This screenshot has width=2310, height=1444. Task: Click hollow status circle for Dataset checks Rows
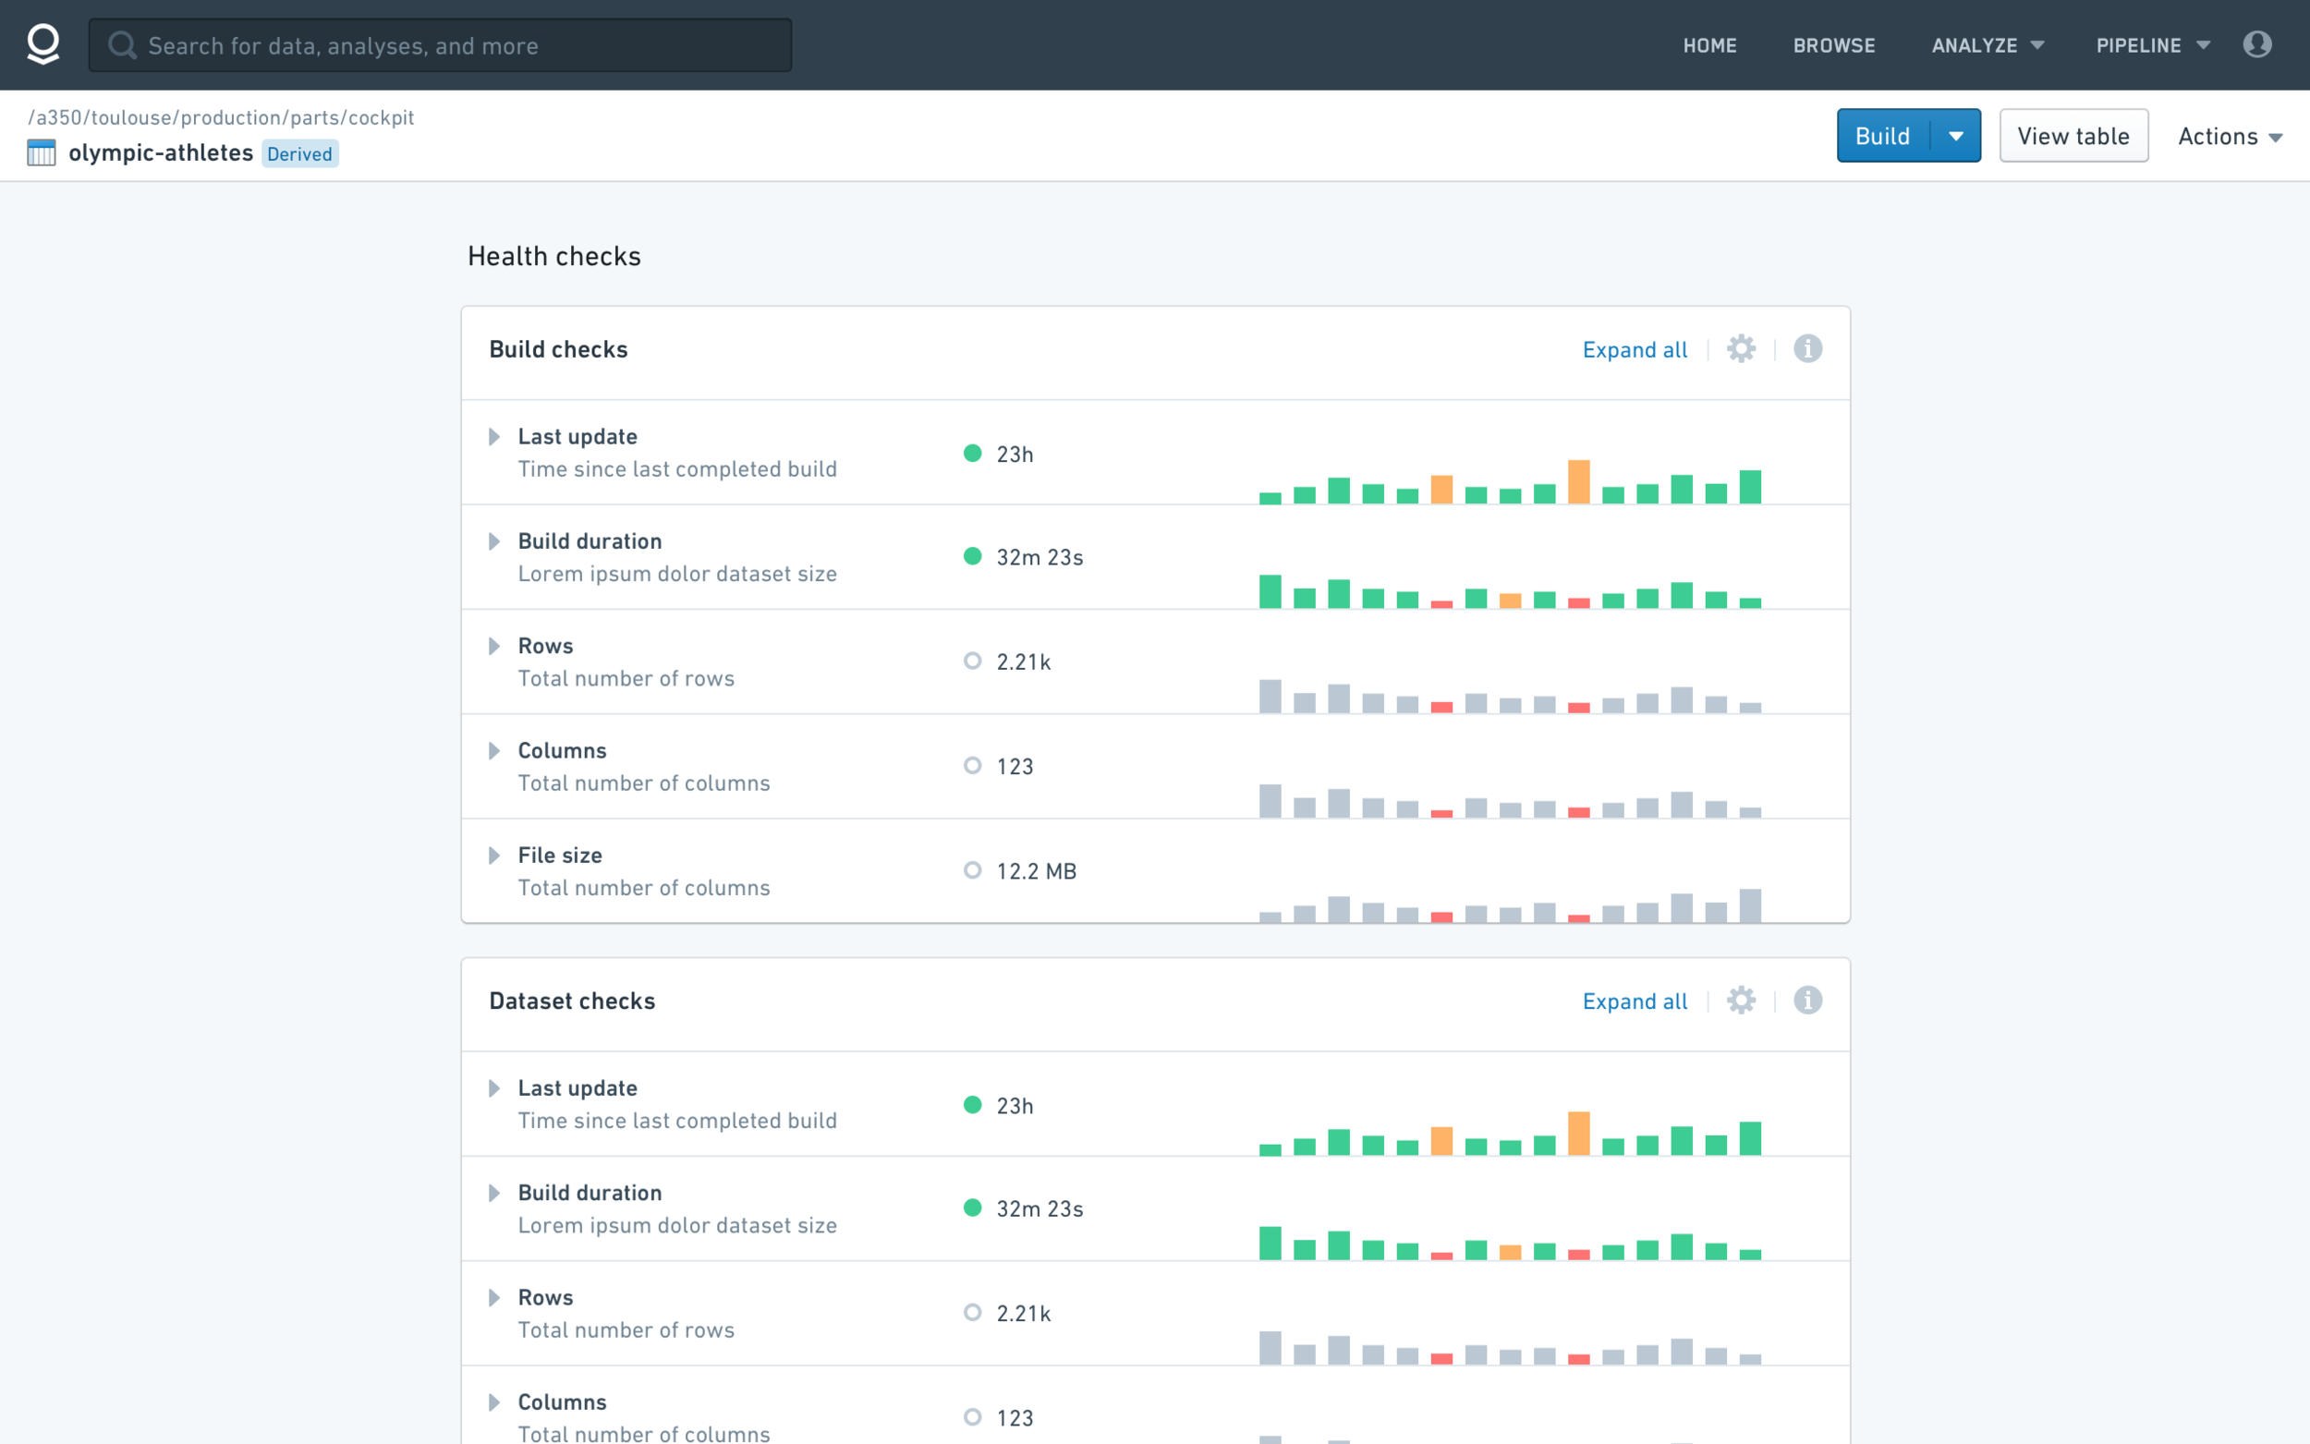(972, 1312)
